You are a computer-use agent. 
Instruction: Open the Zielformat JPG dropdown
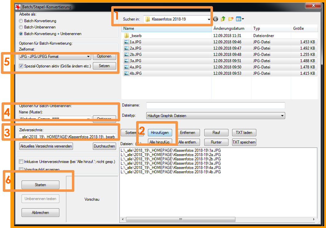[x=88, y=57]
